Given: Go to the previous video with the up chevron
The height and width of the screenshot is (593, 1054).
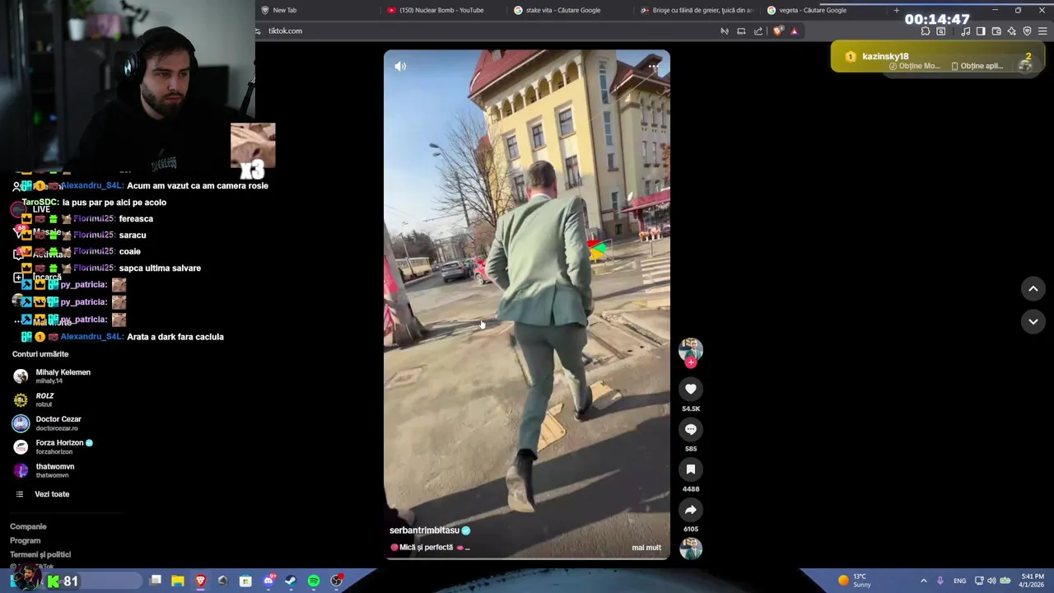Looking at the screenshot, I should point(1033,288).
